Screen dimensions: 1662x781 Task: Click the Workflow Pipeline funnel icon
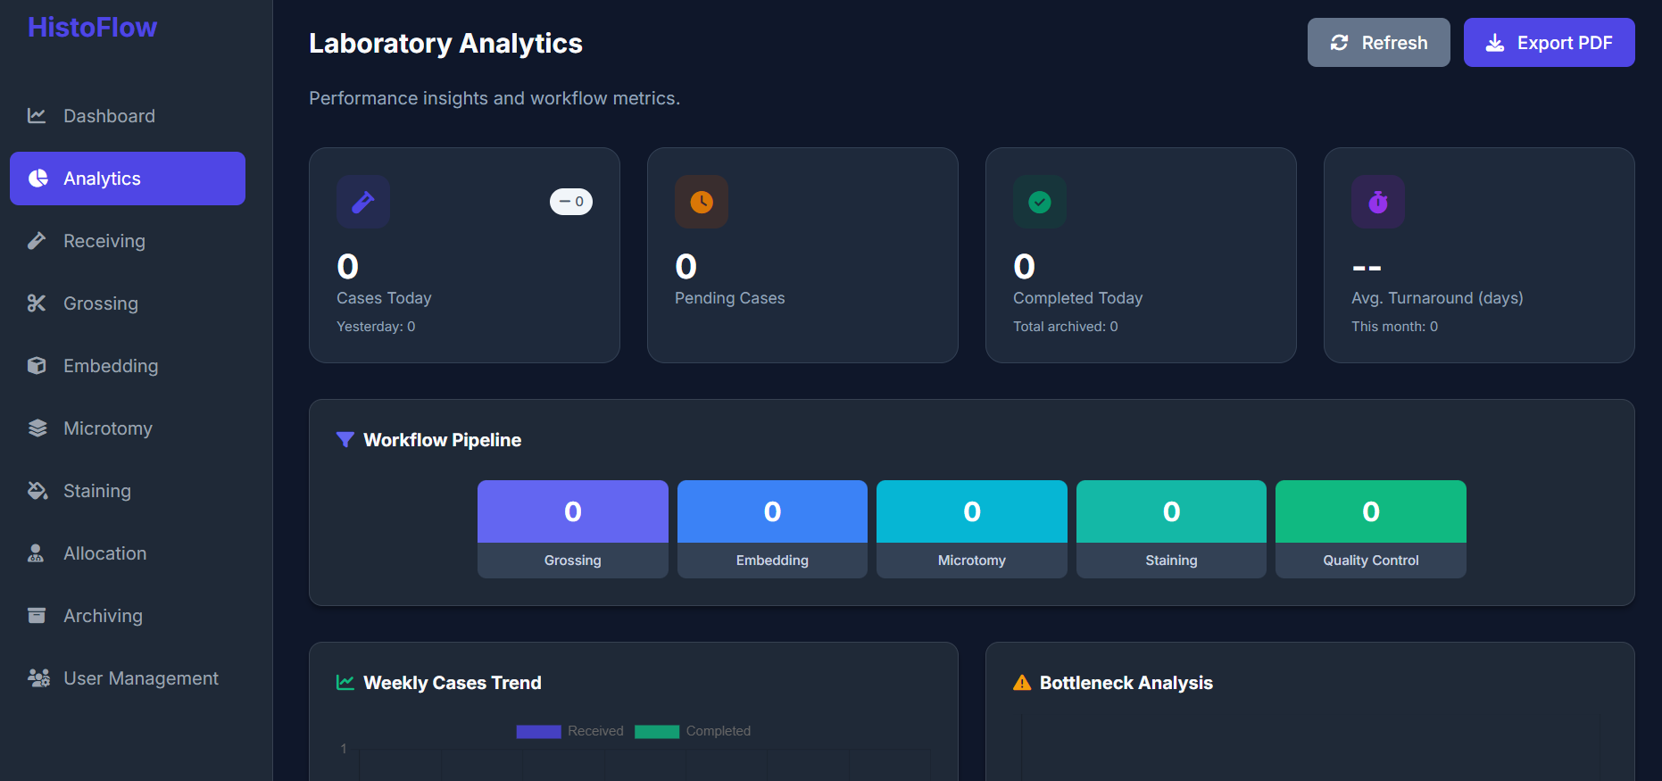(x=345, y=440)
